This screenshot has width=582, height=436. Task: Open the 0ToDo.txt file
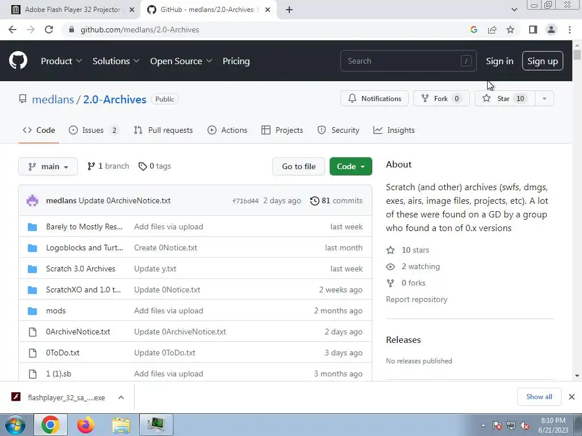tap(63, 353)
